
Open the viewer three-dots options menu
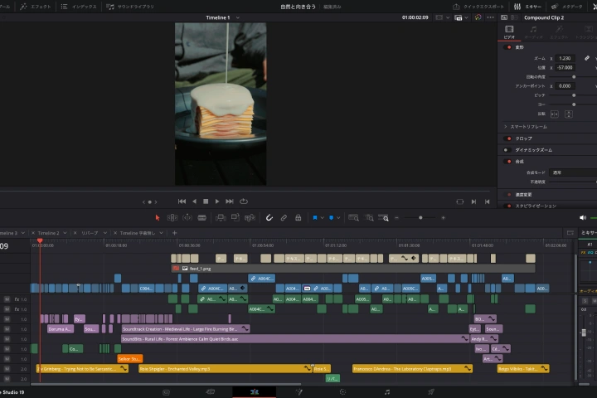click(x=490, y=17)
